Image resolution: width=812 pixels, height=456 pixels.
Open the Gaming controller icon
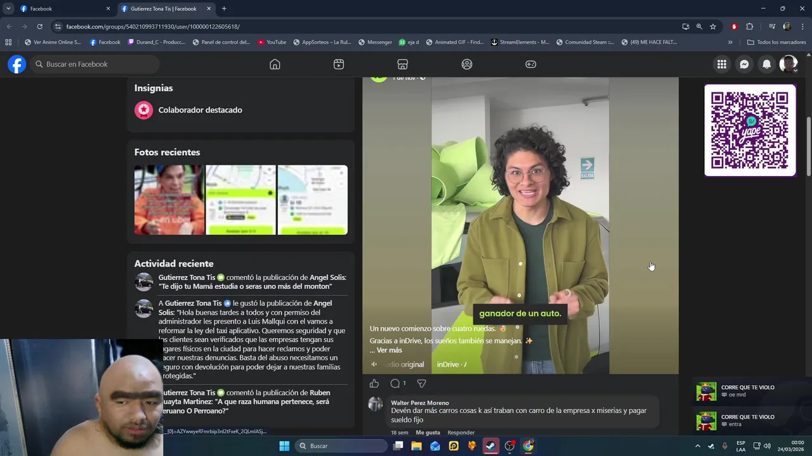click(x=531, y=64)
